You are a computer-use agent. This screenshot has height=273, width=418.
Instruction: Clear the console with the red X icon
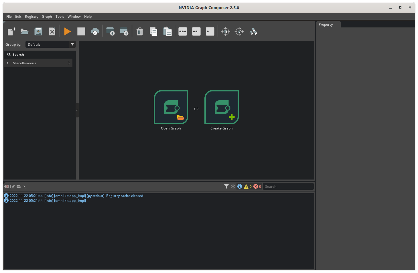point(6,186)
